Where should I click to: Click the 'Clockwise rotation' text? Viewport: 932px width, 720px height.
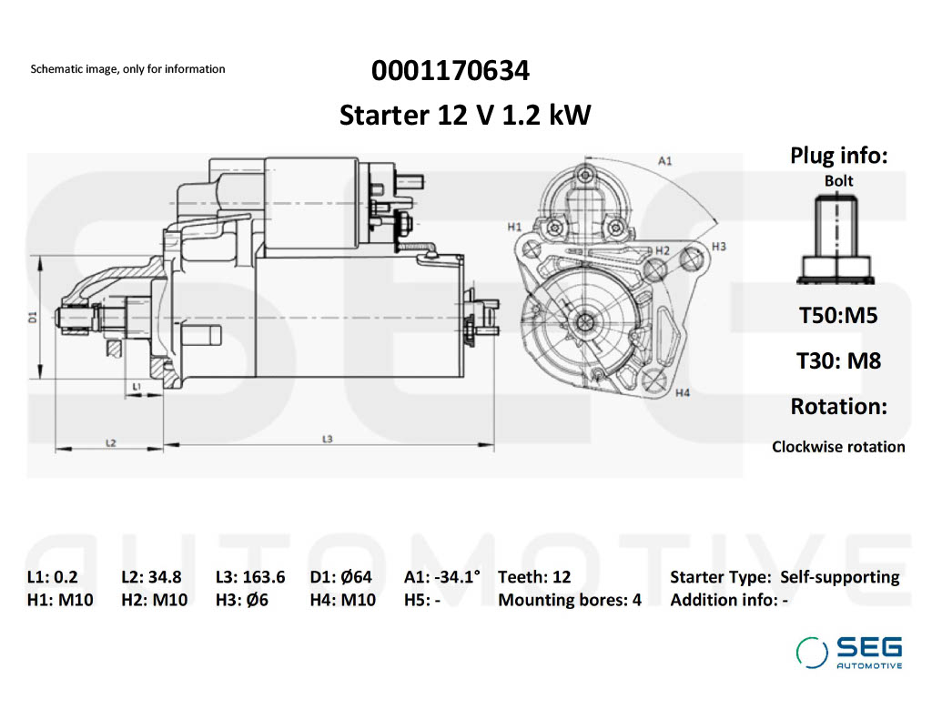click(x=838, y=447)
